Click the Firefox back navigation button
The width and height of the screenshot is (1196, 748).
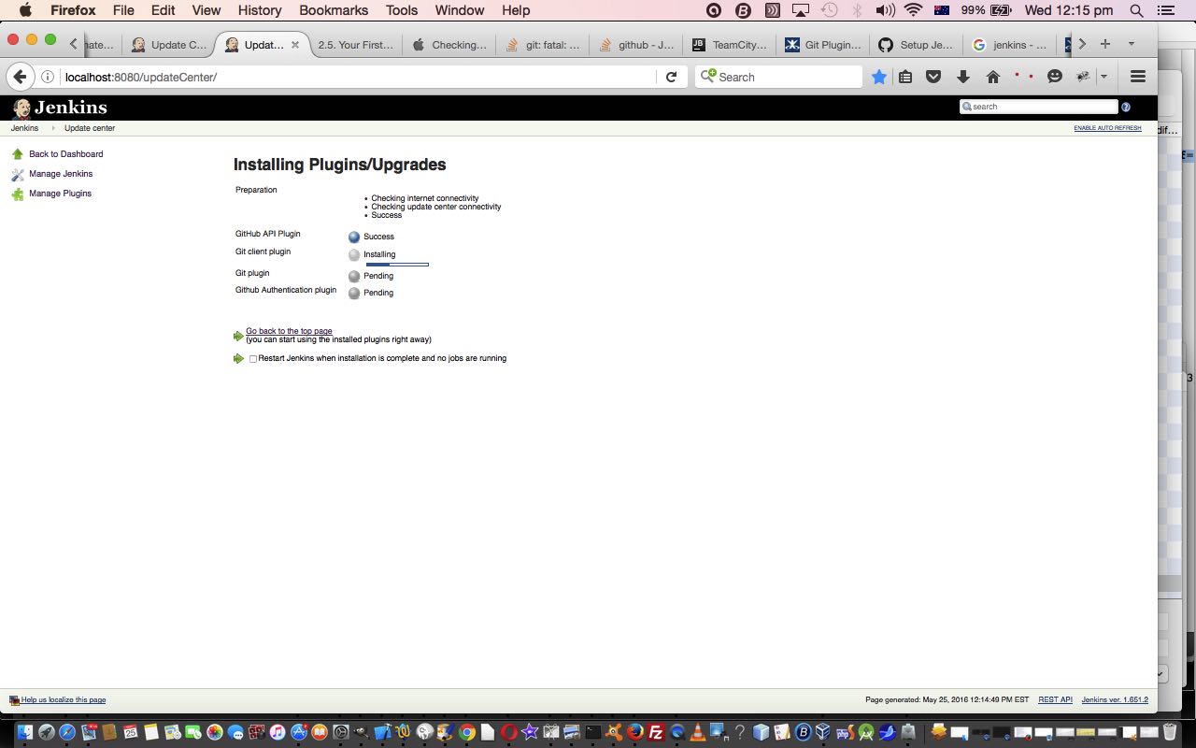21,77
